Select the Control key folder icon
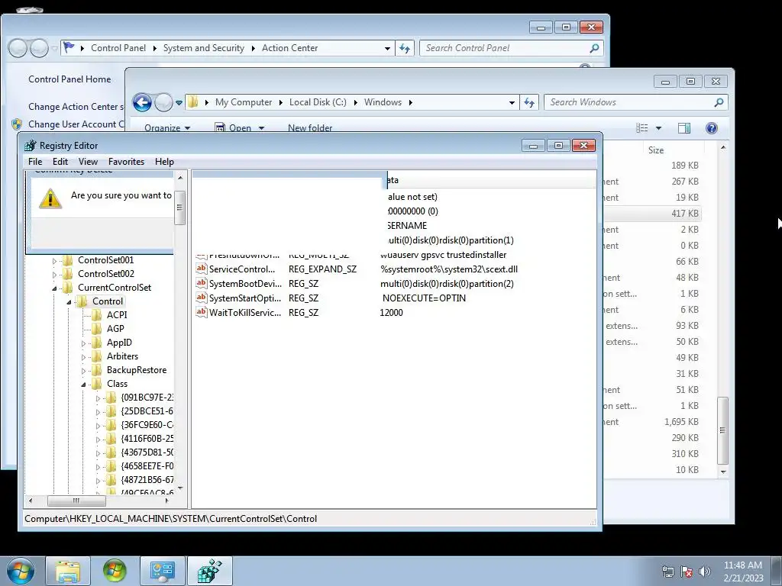This screenshot has height=586, width=782. coord(82,301)
